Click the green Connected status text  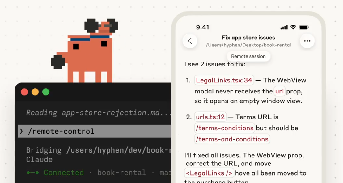(x=64, y=173)
